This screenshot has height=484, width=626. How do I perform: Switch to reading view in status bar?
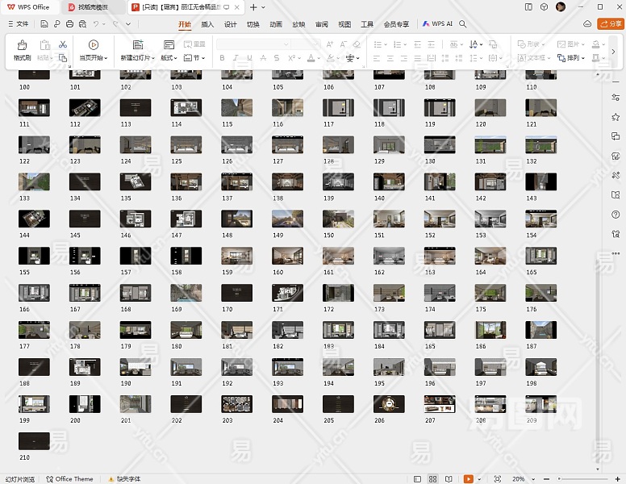[449, 479]
